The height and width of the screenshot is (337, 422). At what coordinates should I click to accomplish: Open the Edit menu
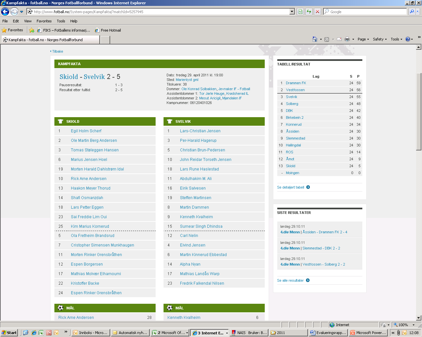click(x=16, y=21)
